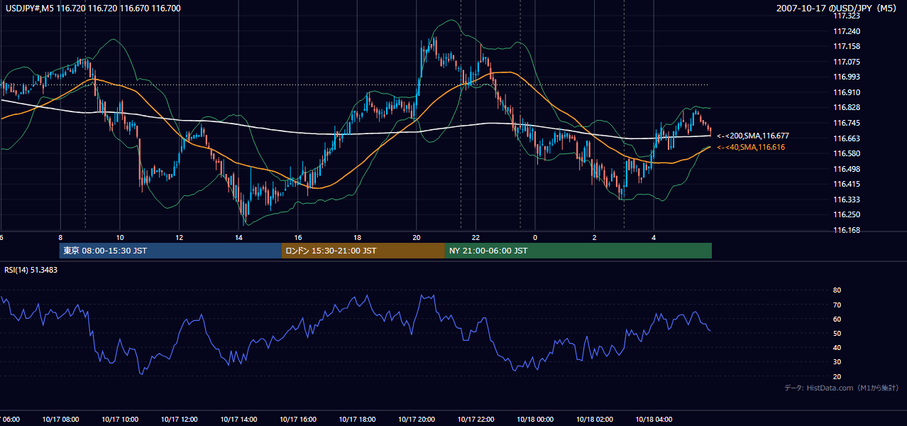Click the HistData.com data source credit
This screenshot has width=907, height=426.
[x=842, y=388]
